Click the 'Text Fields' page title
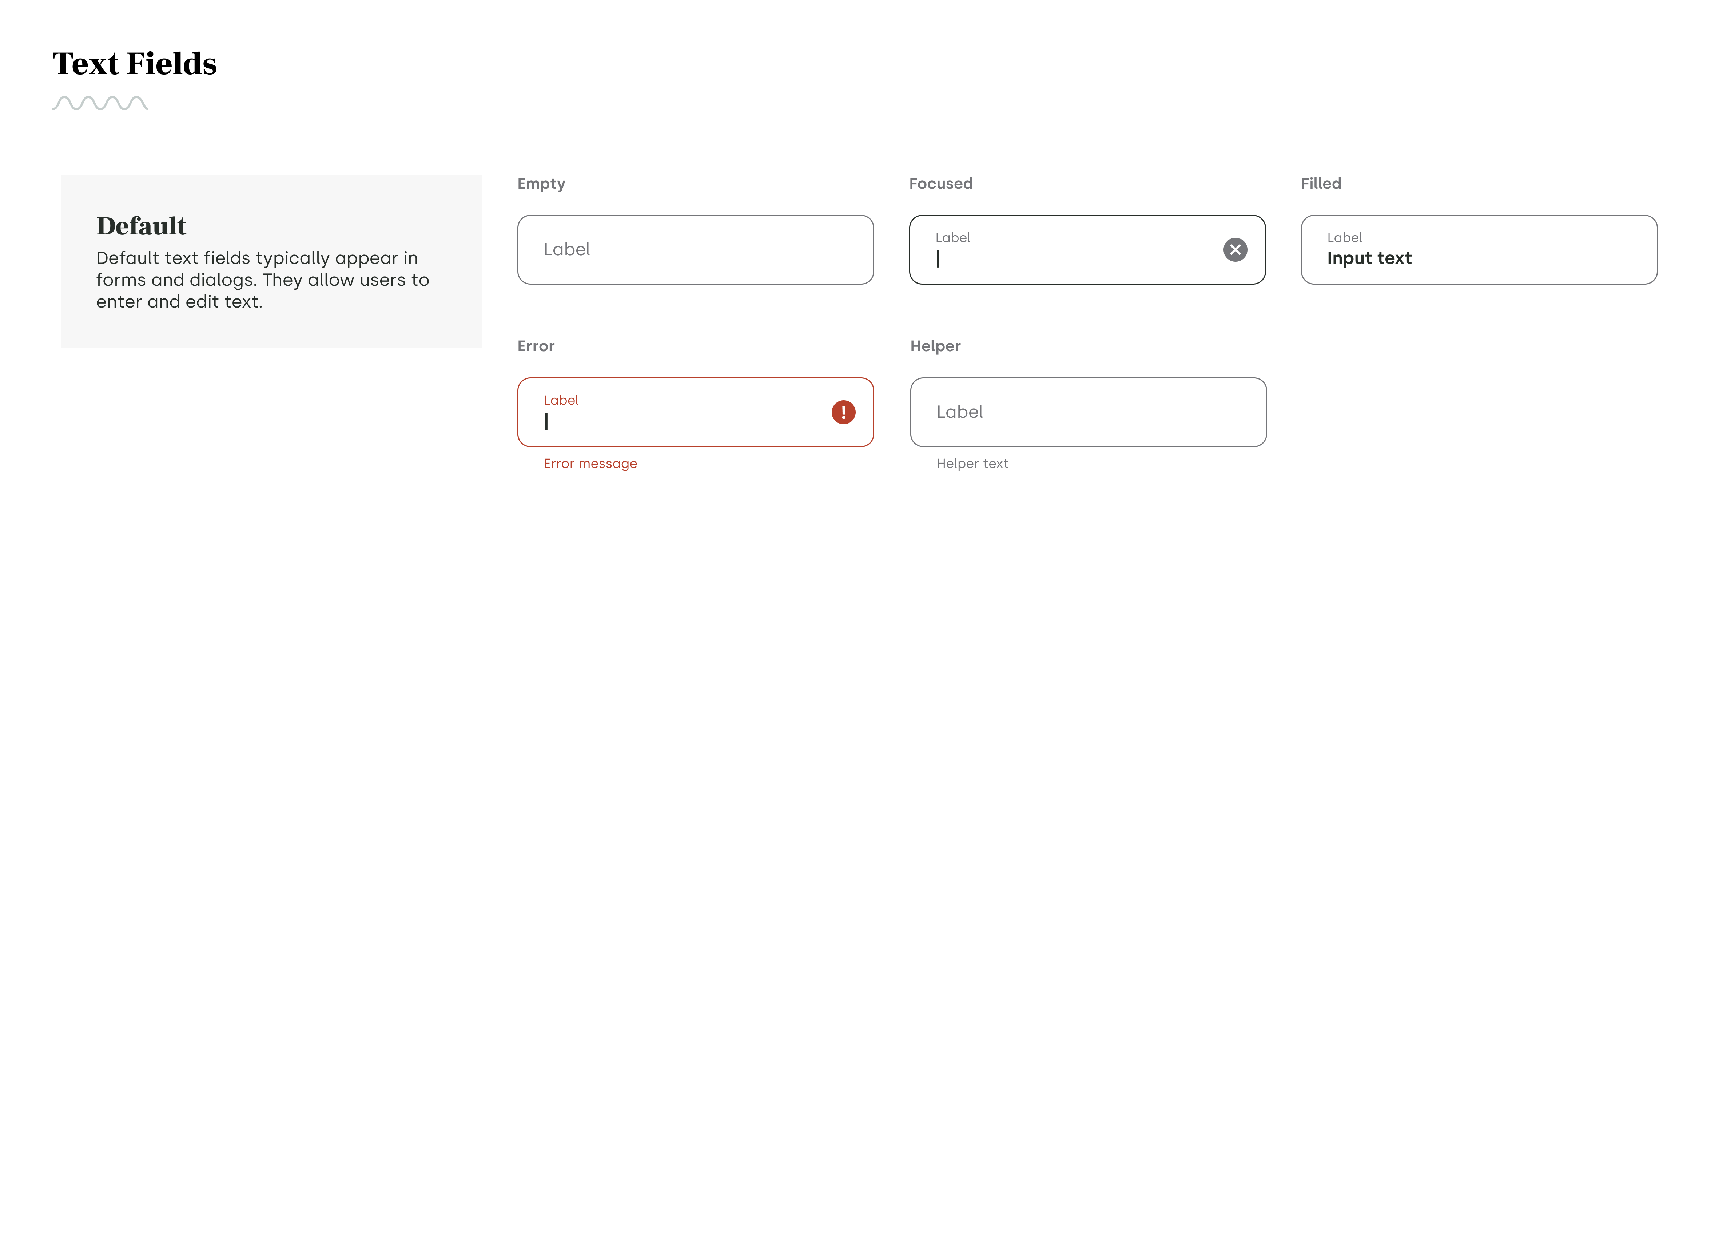Image resolution: width=1719 pixels, height=1251 pixels. [x=134, y=64]
